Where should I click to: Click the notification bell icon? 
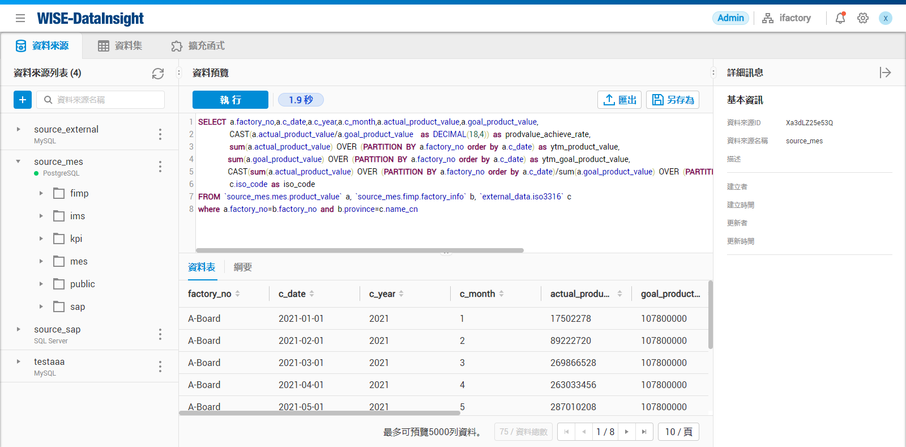click(x=840, y=18)
